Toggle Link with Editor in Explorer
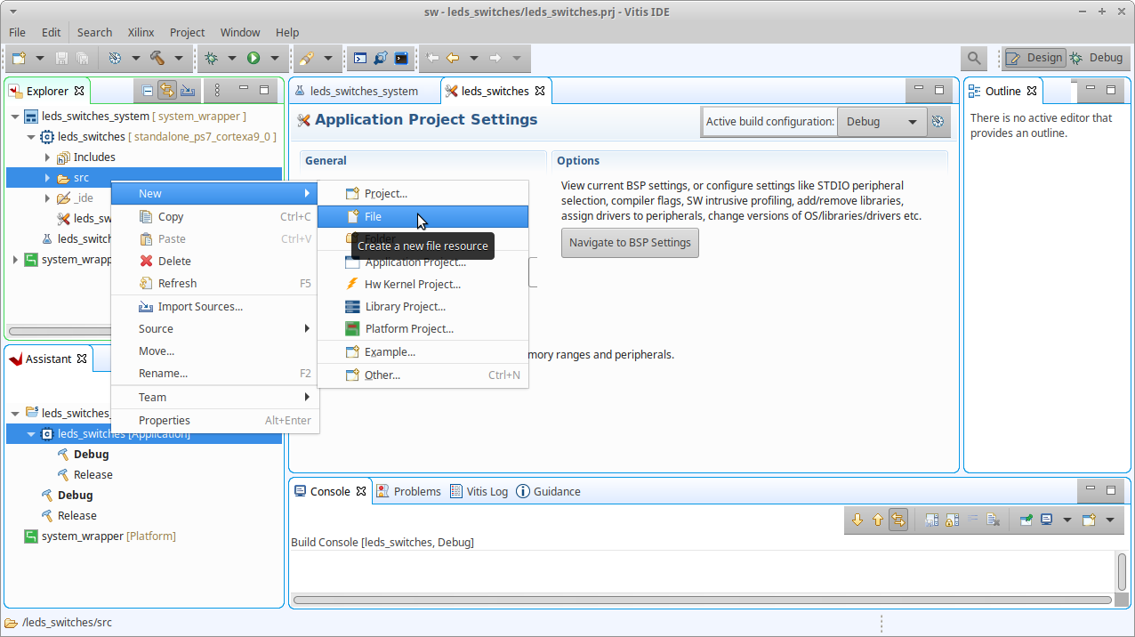The width and height of the screenshot is (1135, 637). pos(167,90)
